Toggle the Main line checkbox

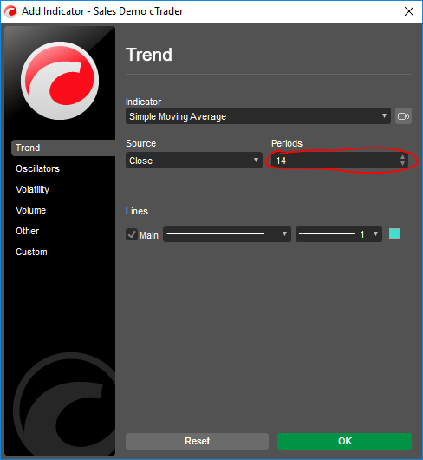(x=132, y=234)
